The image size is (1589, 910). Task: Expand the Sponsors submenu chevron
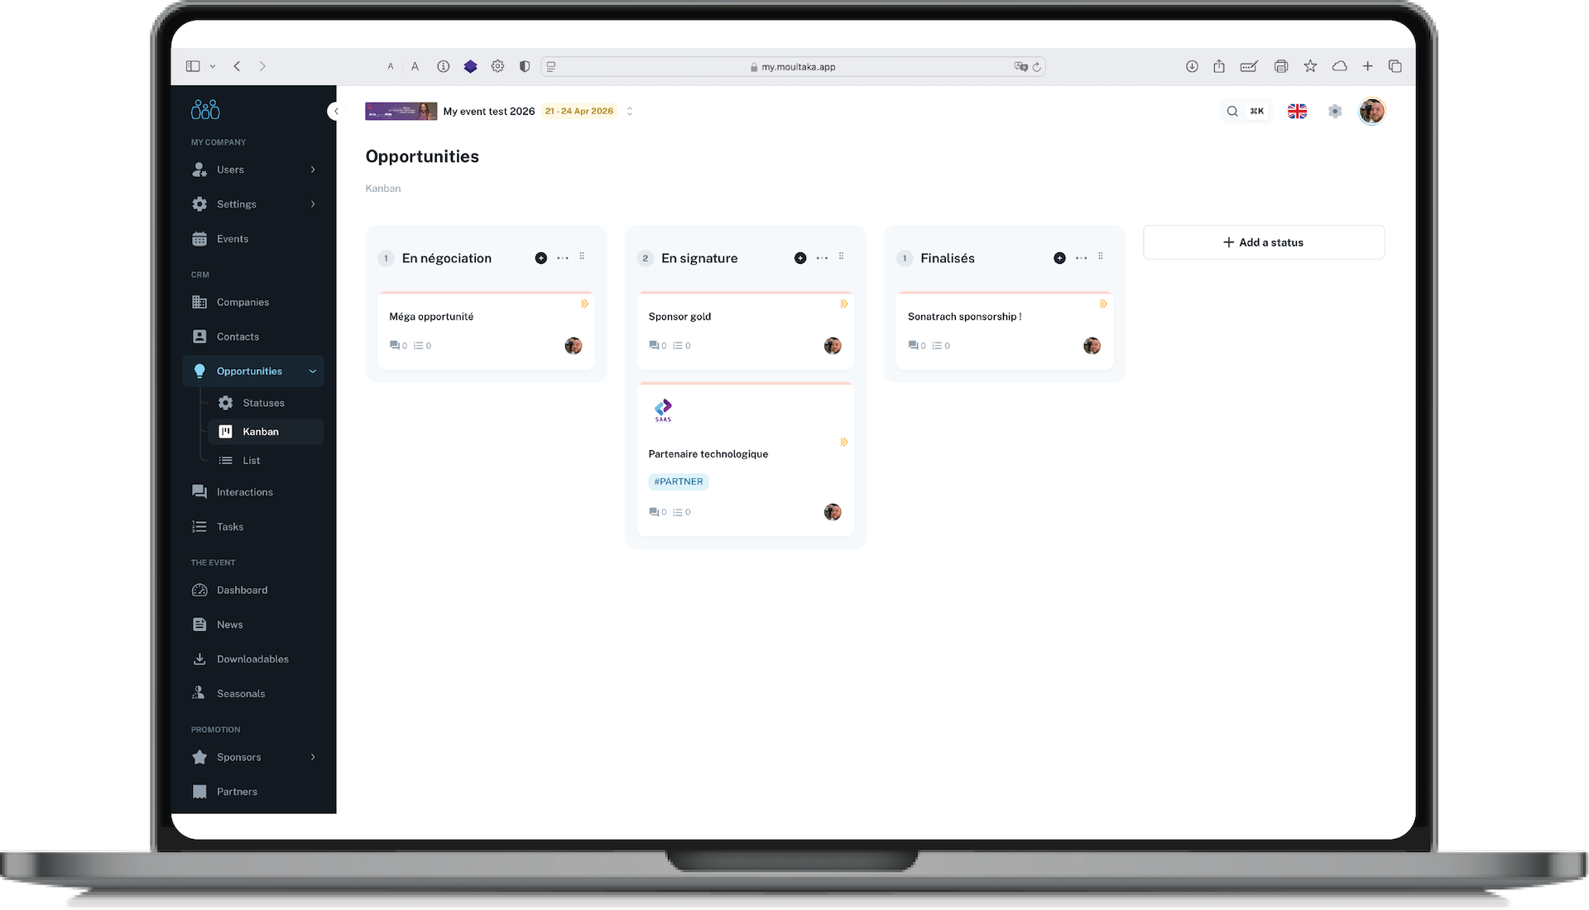(313, 757)
